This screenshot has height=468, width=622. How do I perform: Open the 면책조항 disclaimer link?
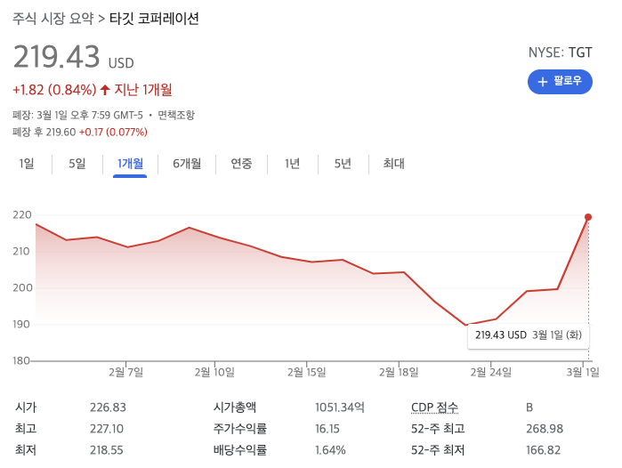[x=176, y=115]
